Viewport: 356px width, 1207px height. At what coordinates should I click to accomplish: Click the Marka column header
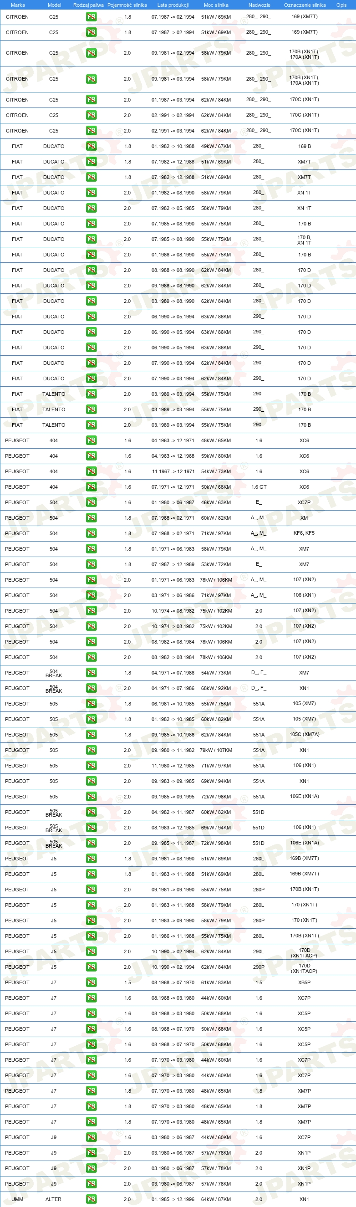(x=18, y=5)
